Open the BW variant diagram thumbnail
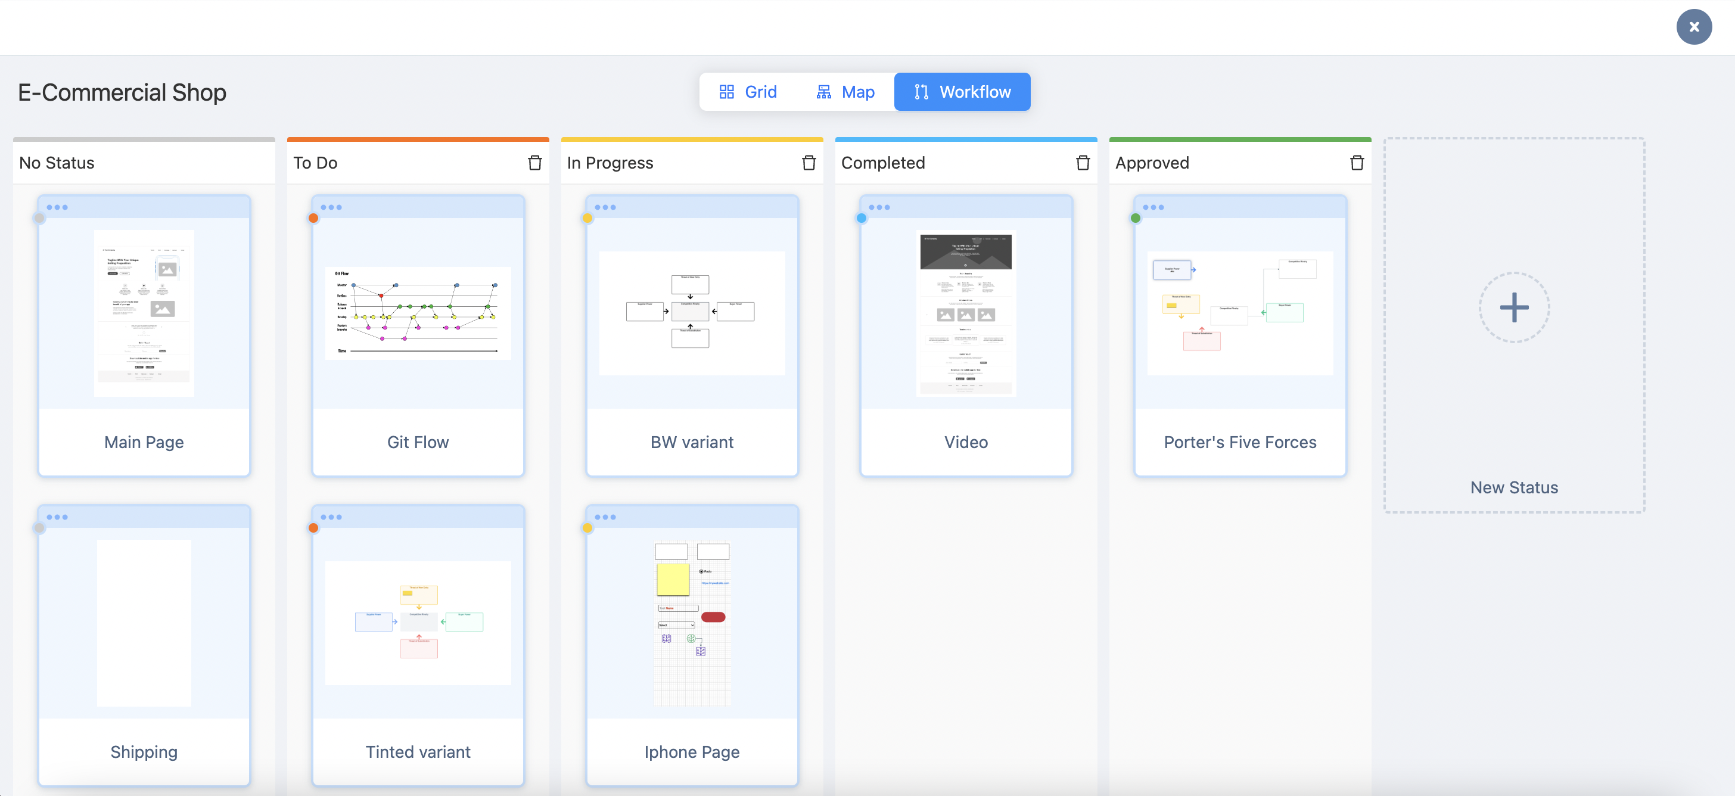The width and height of the screenshot is (1735, 796). tap(692, 313)
